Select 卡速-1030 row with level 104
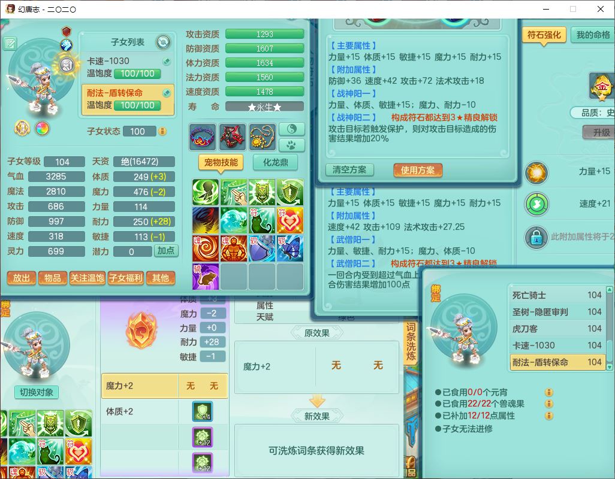 pos(557,345)
